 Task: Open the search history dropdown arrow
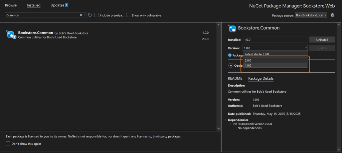tap(84, 15)
